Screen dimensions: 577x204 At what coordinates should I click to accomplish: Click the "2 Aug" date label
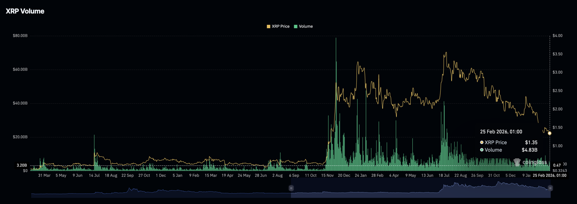[278, 176]
